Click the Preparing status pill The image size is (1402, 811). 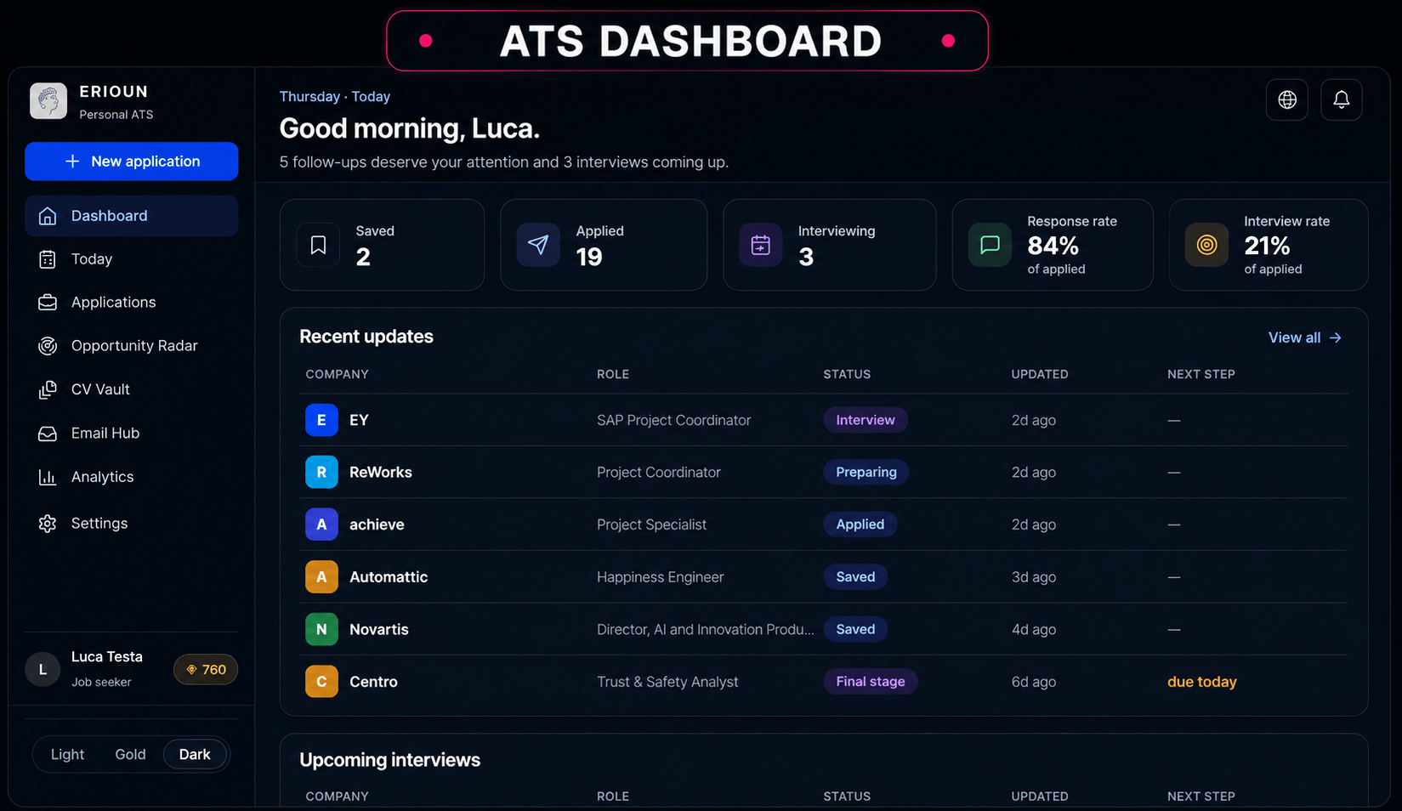[x=866, y=472]
